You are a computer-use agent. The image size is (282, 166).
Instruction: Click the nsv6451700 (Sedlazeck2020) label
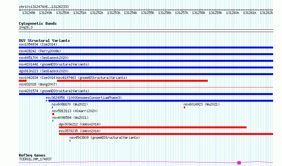tap(44, 58)
